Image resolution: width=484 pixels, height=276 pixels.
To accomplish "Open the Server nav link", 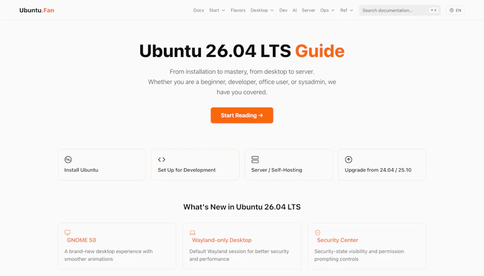I will tap(309, 10).
